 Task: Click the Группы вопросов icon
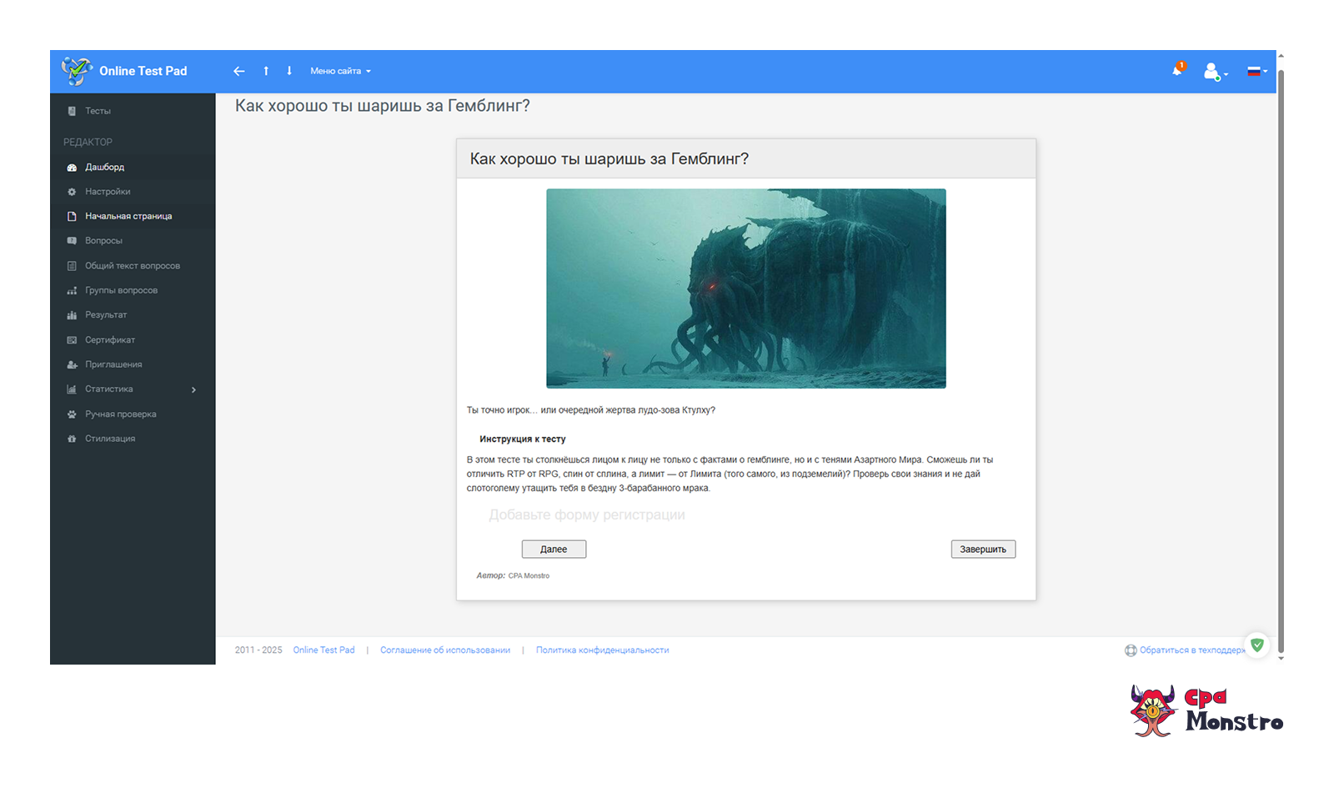tap(72, 291)
